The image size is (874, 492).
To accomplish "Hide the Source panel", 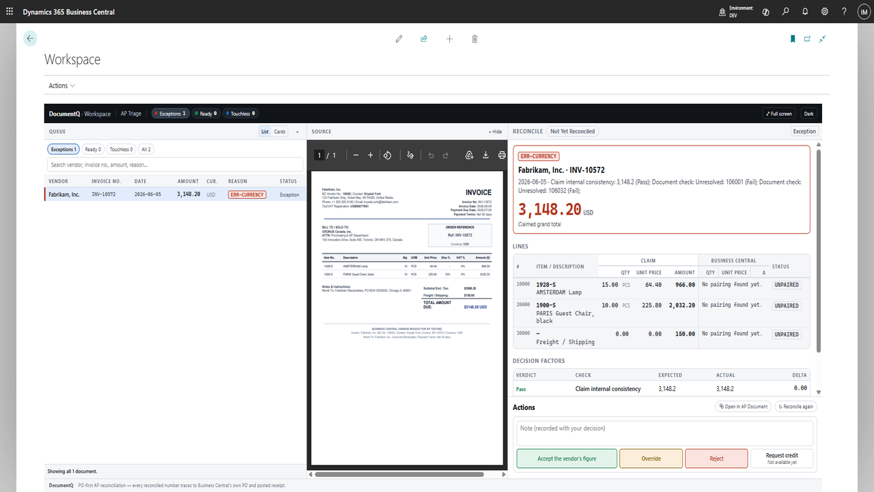I will coord(495,131).
